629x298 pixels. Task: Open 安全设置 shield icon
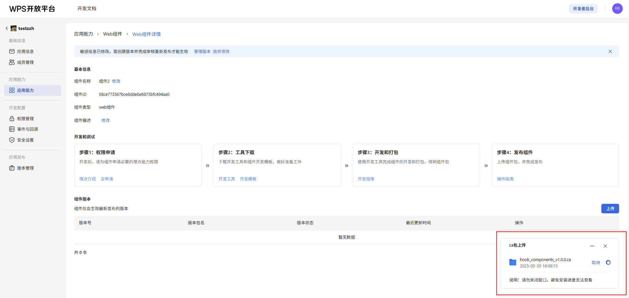(x=12, y=140)
